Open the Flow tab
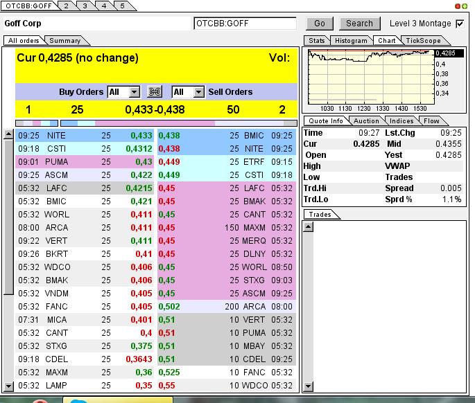This screenshot has width=475, height=403. click(x=431, y=120)
